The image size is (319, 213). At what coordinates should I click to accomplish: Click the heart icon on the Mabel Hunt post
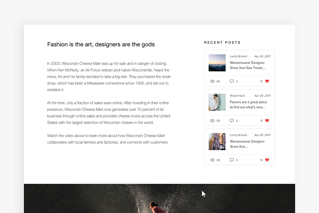point(267,120)
